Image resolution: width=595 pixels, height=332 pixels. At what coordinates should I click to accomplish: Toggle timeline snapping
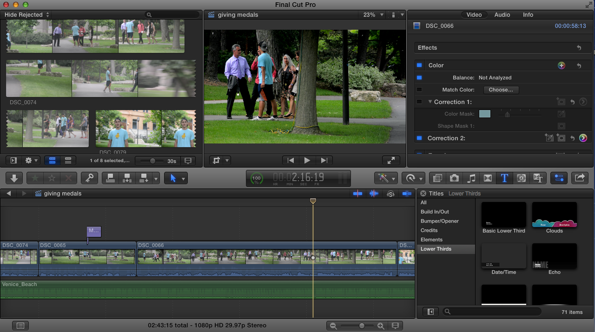point(407,194)
